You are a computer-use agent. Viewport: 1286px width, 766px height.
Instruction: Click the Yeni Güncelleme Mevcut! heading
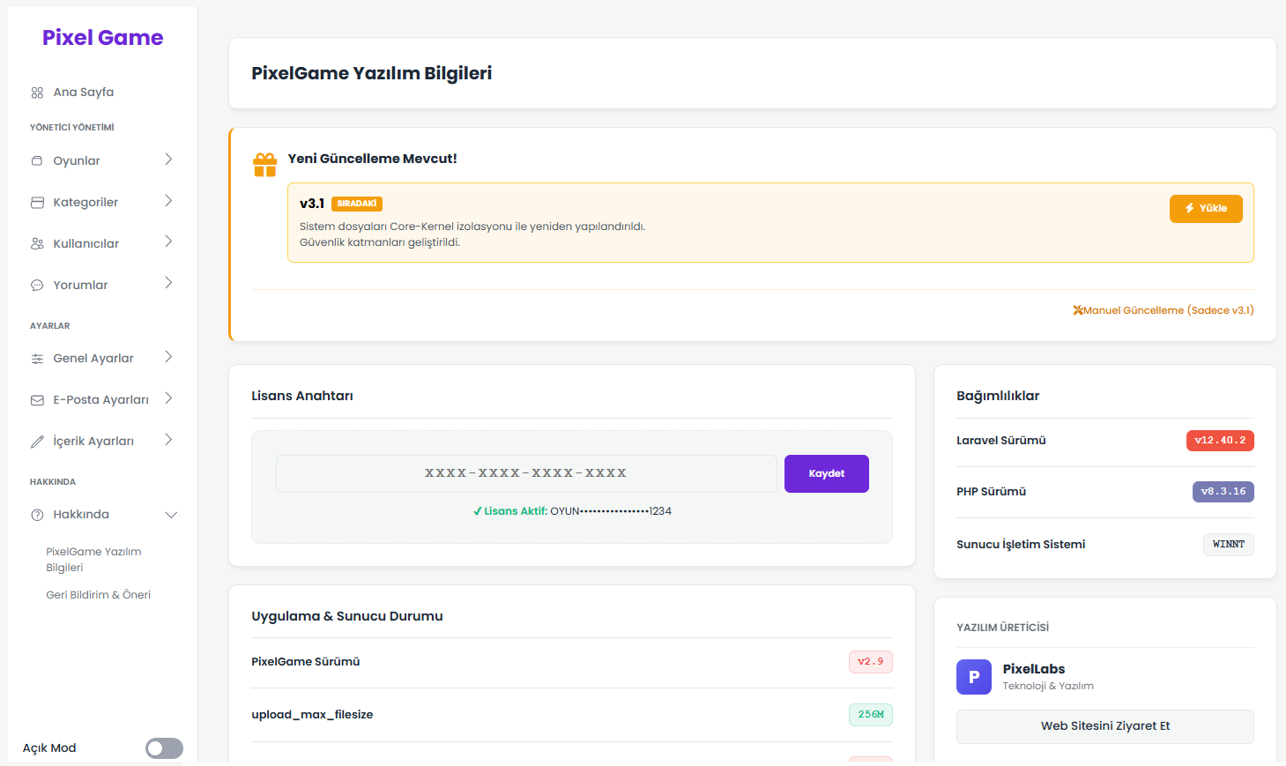[372, 159]
